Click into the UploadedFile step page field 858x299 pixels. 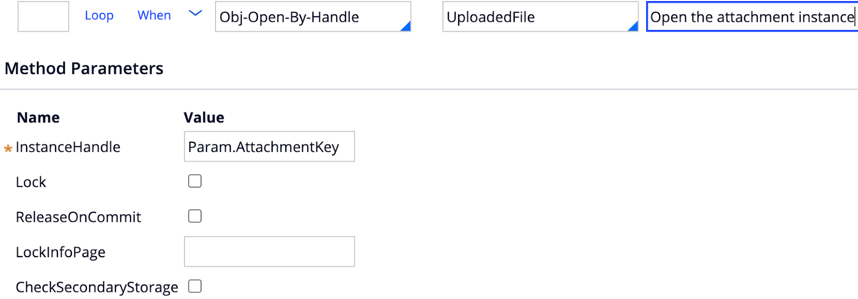click(x=534, y=17)
